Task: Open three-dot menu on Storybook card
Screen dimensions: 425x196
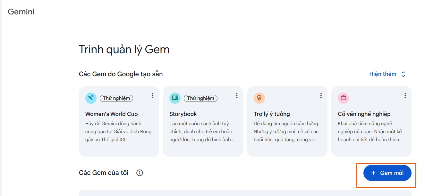Action: pos(237,95)
